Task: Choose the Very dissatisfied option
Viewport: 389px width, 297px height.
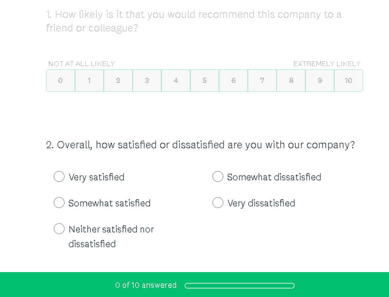Action: (x=218, y=203)
